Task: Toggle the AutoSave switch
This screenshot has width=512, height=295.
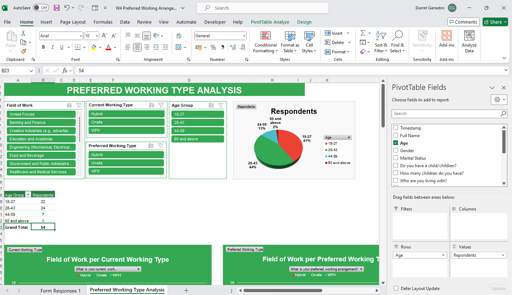Action: coord(41,8)
